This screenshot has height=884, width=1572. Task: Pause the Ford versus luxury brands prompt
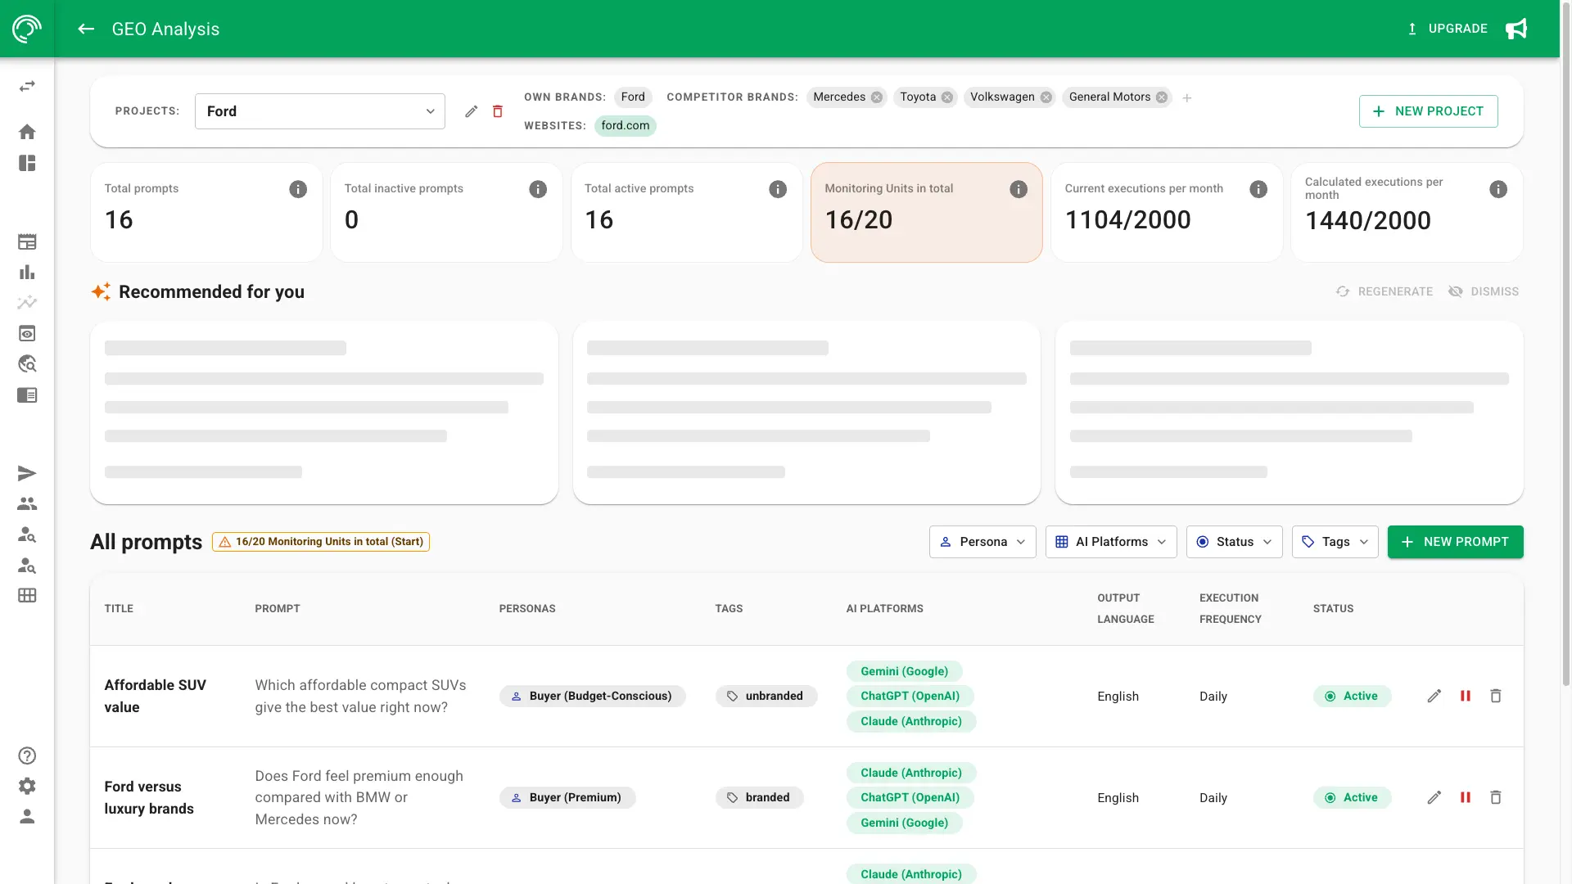pos(1466,797)
